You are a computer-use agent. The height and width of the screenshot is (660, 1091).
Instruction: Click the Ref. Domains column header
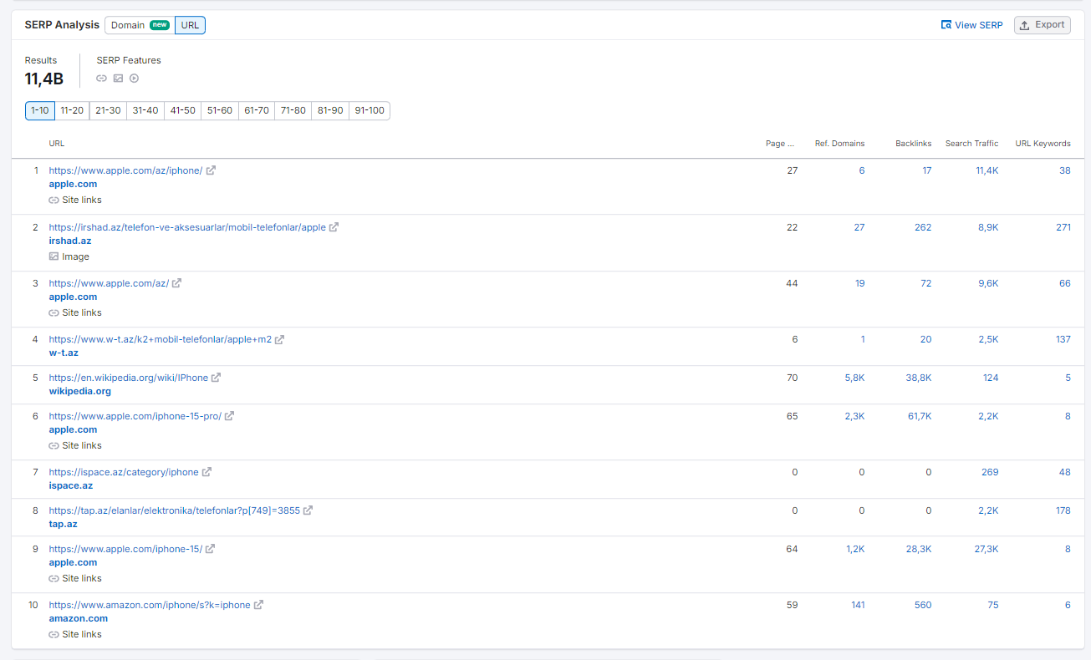coord(839,144)
